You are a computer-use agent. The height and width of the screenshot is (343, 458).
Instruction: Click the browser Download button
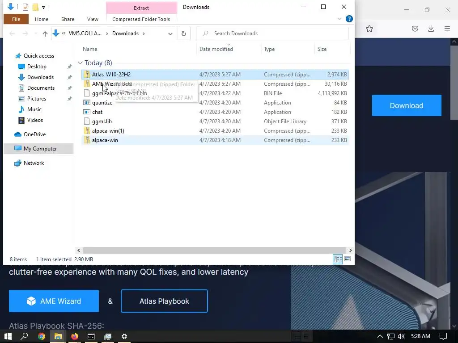tap(407, 105)
